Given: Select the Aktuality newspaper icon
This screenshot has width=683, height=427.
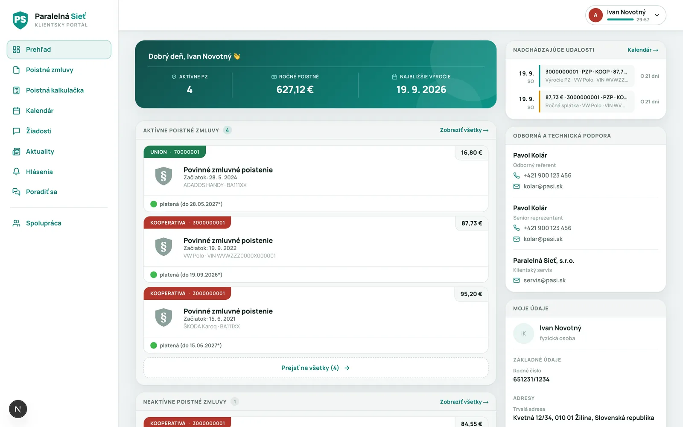Looking at the screenshot, I should (16, 152).
